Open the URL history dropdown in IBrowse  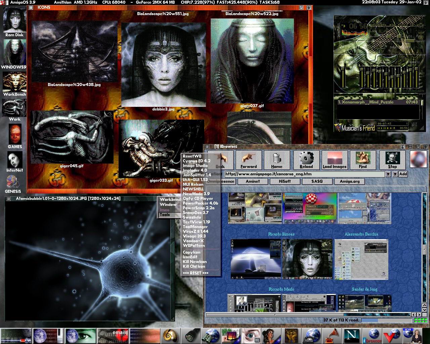pyautogui.click(x=389, y=174)
